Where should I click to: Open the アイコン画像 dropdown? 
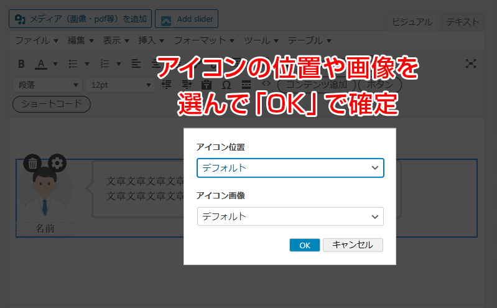pyautogui.click(x=290, y=217)
